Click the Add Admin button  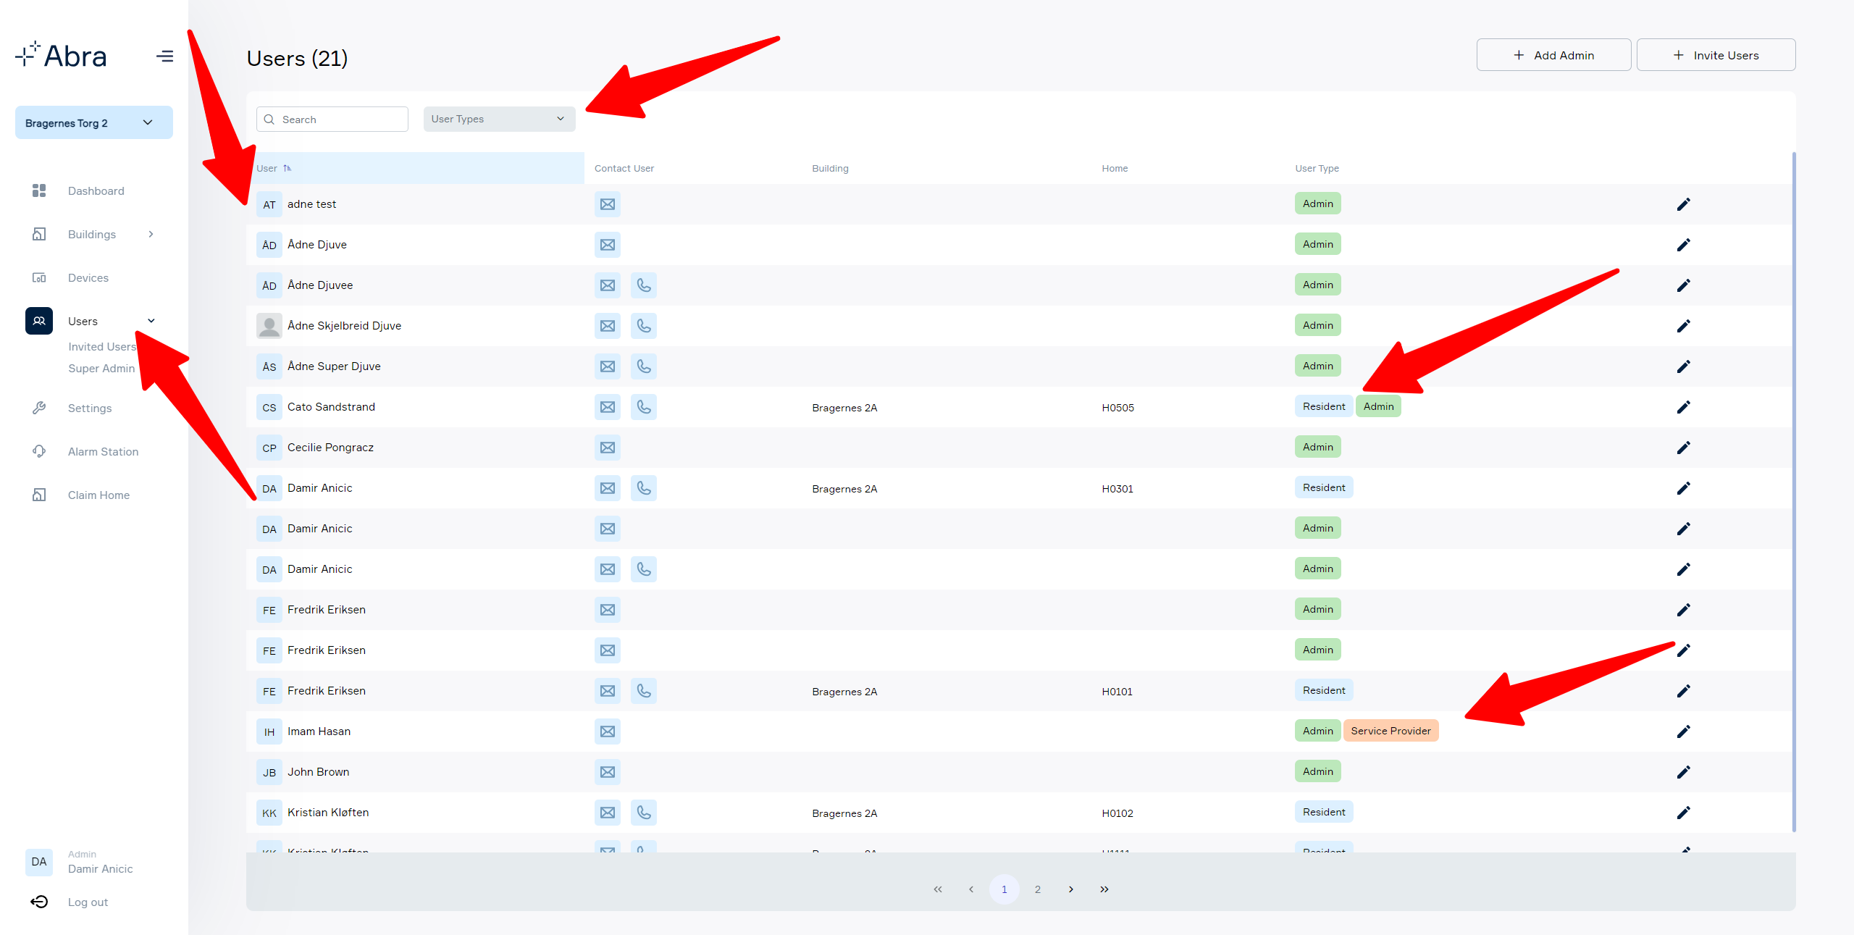tap(1553, 55)
